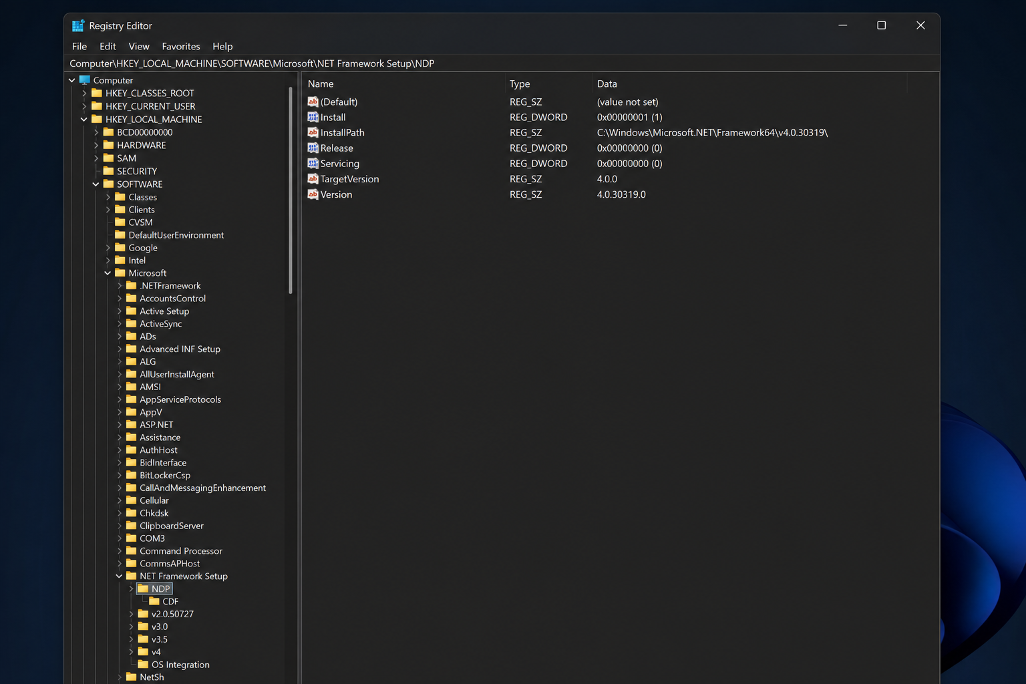Click the Google key folder icon
The width and height of the screenshot is (1026, 684).
120,248
